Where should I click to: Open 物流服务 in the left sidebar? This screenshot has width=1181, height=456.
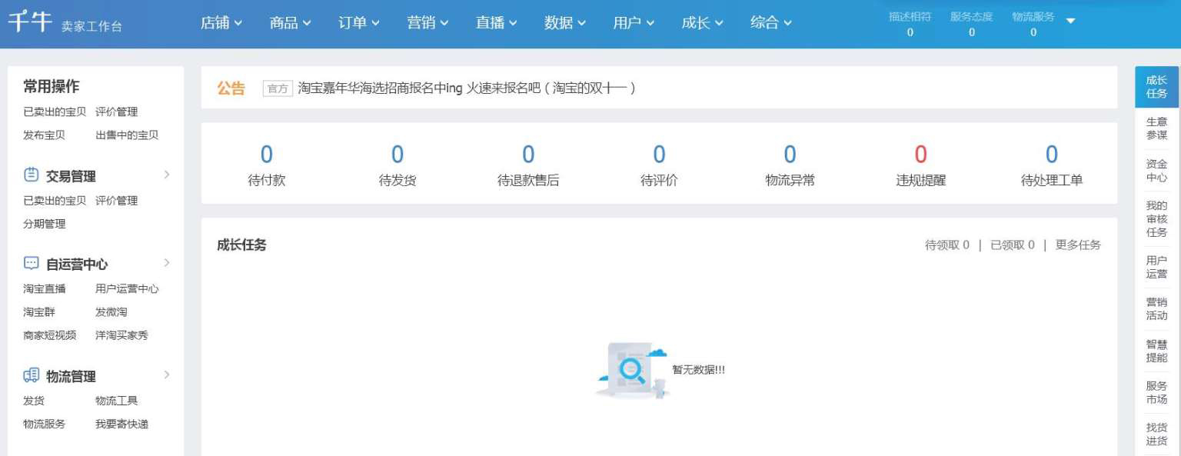point(44,424)
